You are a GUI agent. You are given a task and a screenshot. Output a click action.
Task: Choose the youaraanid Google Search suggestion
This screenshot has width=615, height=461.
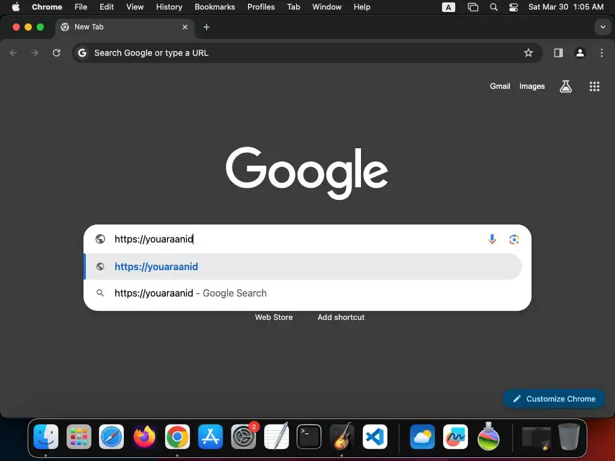(303, 293)
